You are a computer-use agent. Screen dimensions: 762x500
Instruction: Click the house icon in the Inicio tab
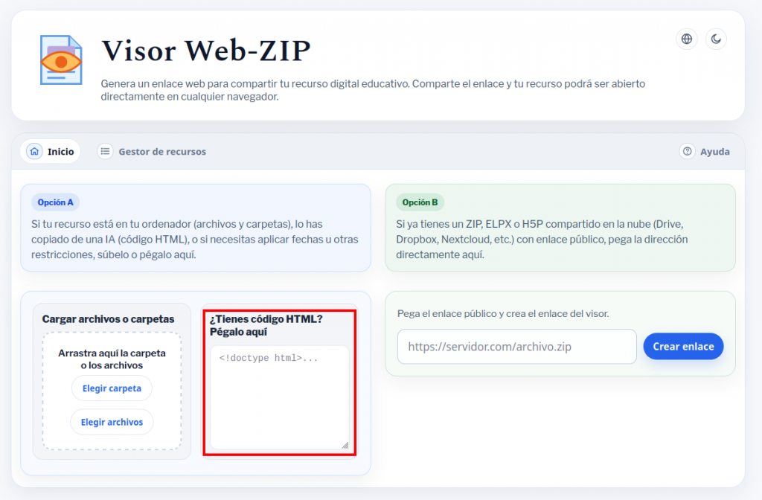click(34, 151)
